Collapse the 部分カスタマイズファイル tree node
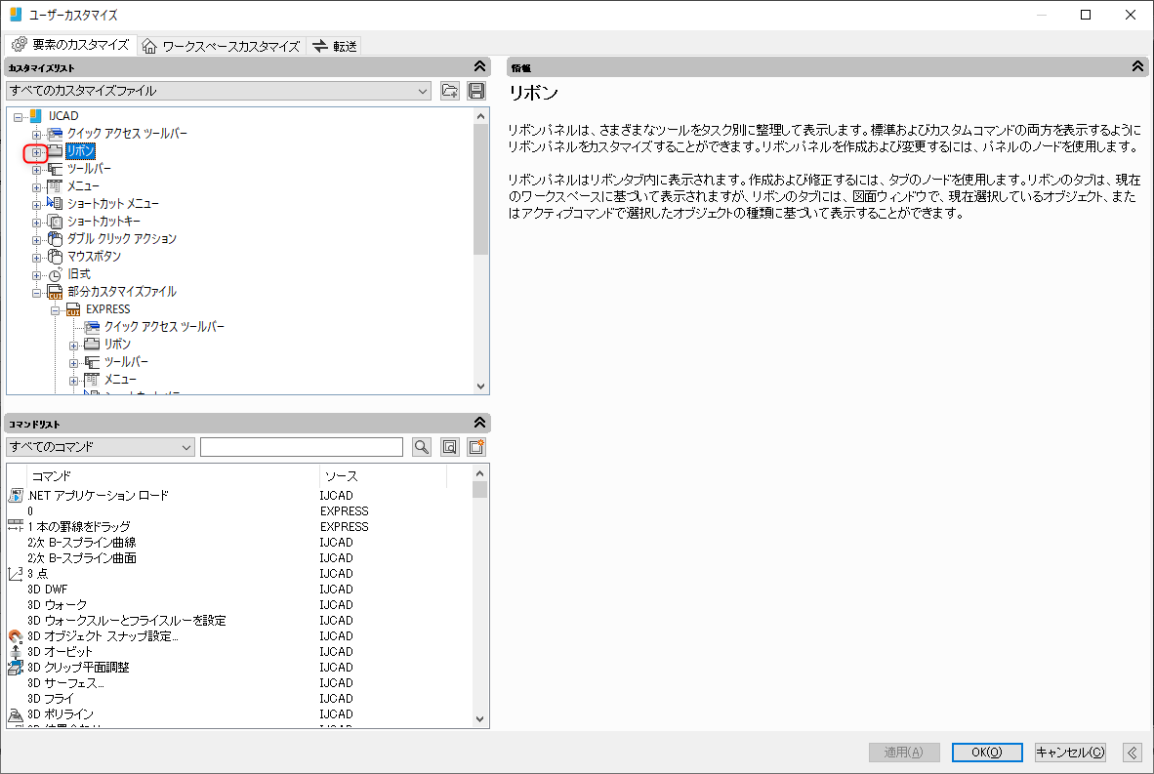Image resolution: width=1154 pixels, height=774 pixels. [37, 292]
